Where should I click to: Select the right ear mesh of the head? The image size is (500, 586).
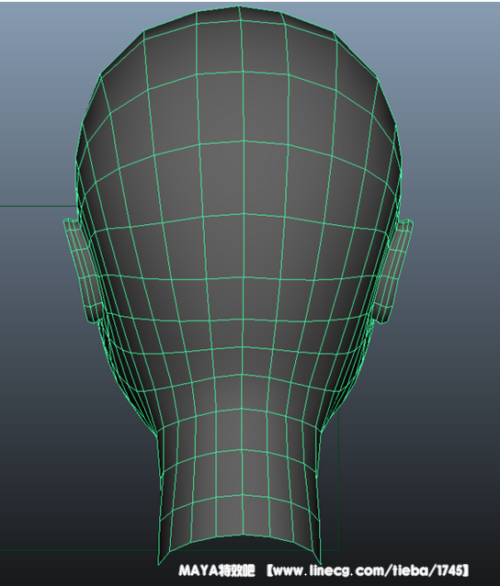pos(393,272)
